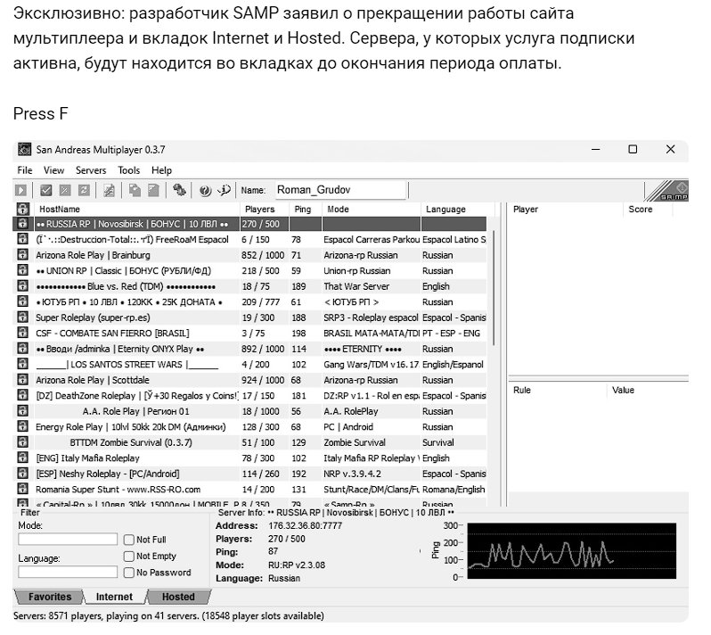Image resolution: width=711 pixels, height=635 pixels.
Task: Click the address 176.32.36.80:7777
Action: tap(306, 525)
